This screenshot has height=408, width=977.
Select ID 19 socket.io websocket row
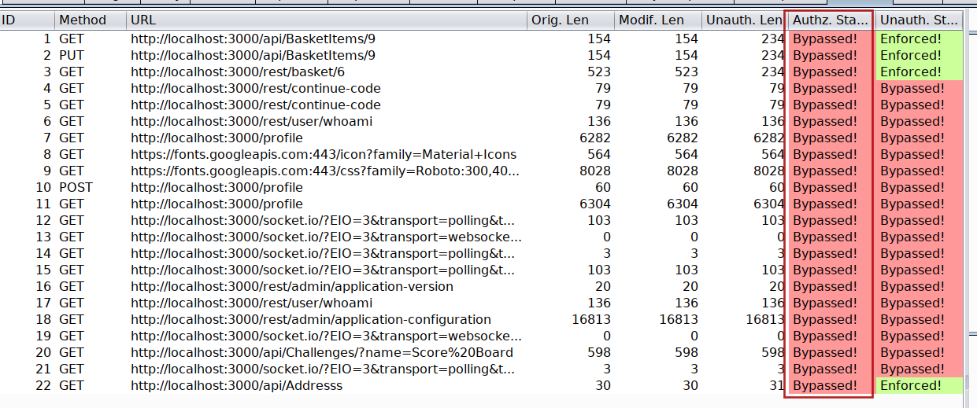482,336
